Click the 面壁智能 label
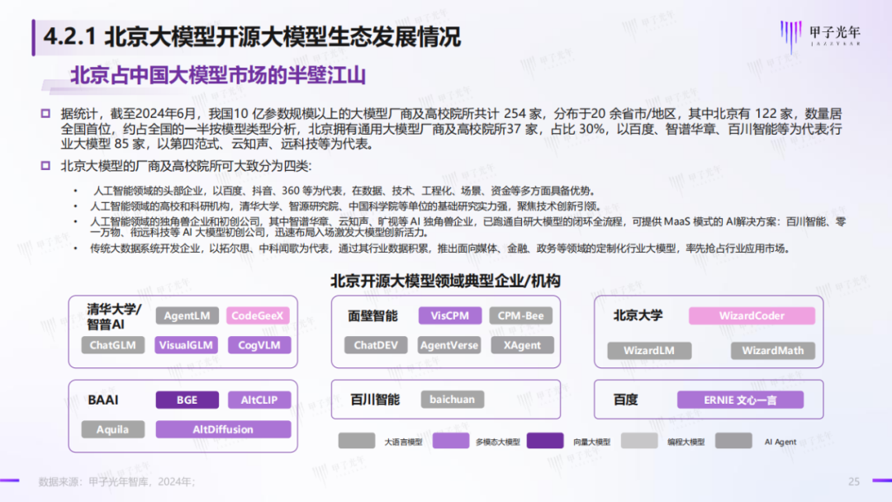Viewport: 892px width, 502px height. [x=372, y=315]
